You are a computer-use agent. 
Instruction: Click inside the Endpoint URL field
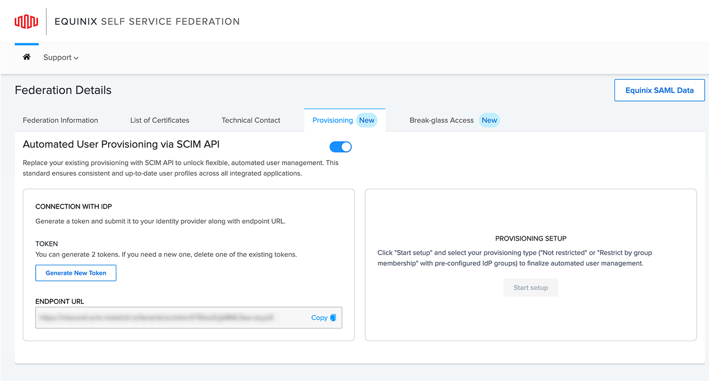(189, 318)
